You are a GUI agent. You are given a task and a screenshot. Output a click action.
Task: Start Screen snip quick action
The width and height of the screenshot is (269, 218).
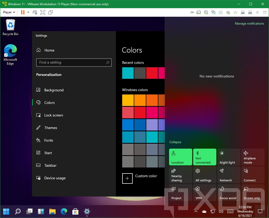(x=253, y=193)
